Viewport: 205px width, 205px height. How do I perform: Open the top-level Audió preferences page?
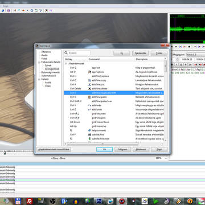pyautogui.click(x=44, y=55)
